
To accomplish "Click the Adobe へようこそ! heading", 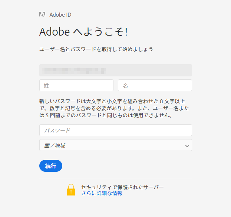I will pos(83,32).
